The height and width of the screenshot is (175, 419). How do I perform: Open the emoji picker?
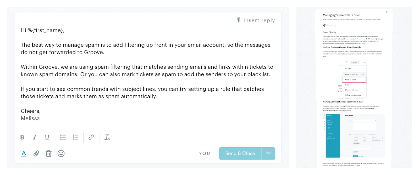[x=61, y=154]
